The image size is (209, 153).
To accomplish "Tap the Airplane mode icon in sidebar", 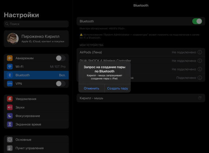I will [10, 58].
